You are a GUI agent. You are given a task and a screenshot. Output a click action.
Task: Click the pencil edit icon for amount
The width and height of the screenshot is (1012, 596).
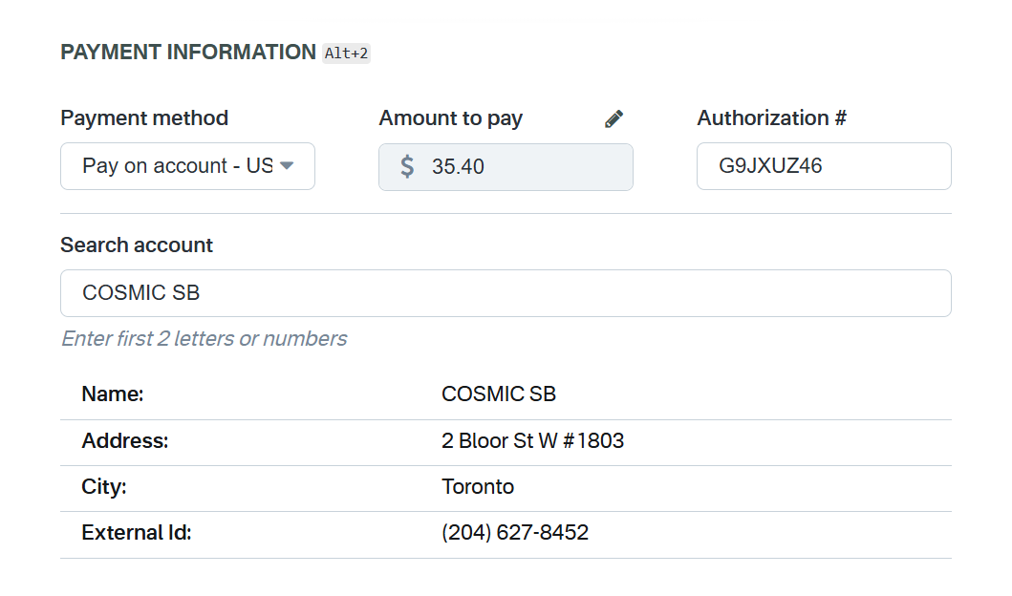tap(614, 119)
